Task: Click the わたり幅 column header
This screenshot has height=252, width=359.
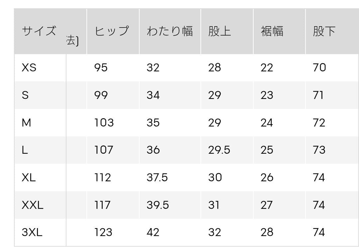Action: click(170, 31)
